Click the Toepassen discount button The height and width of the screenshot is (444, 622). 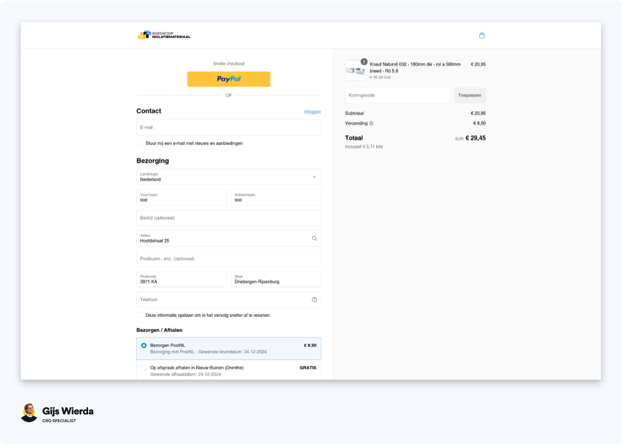click(x=470, y=95)
